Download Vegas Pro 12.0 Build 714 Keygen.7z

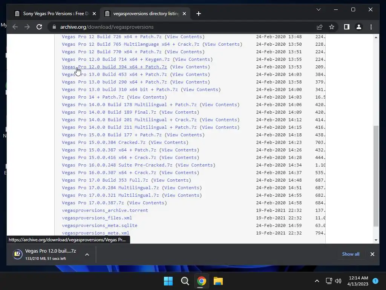coord(116,59)
